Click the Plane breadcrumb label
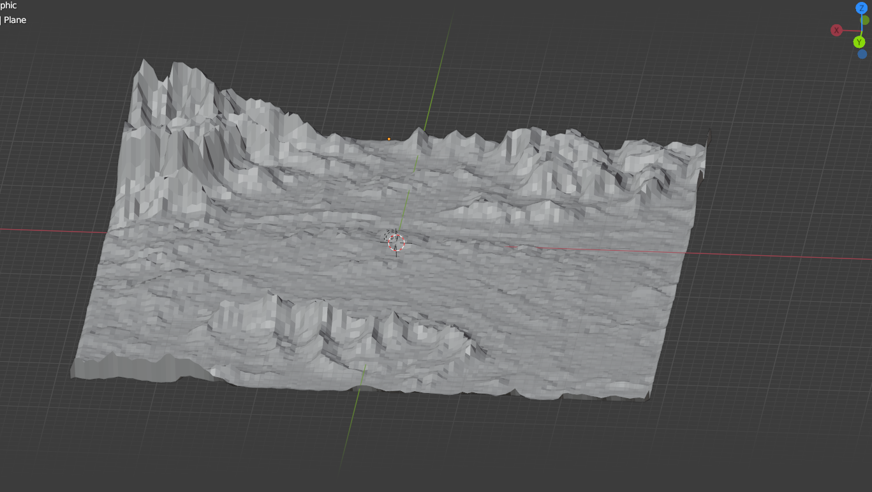 point(17,20)
